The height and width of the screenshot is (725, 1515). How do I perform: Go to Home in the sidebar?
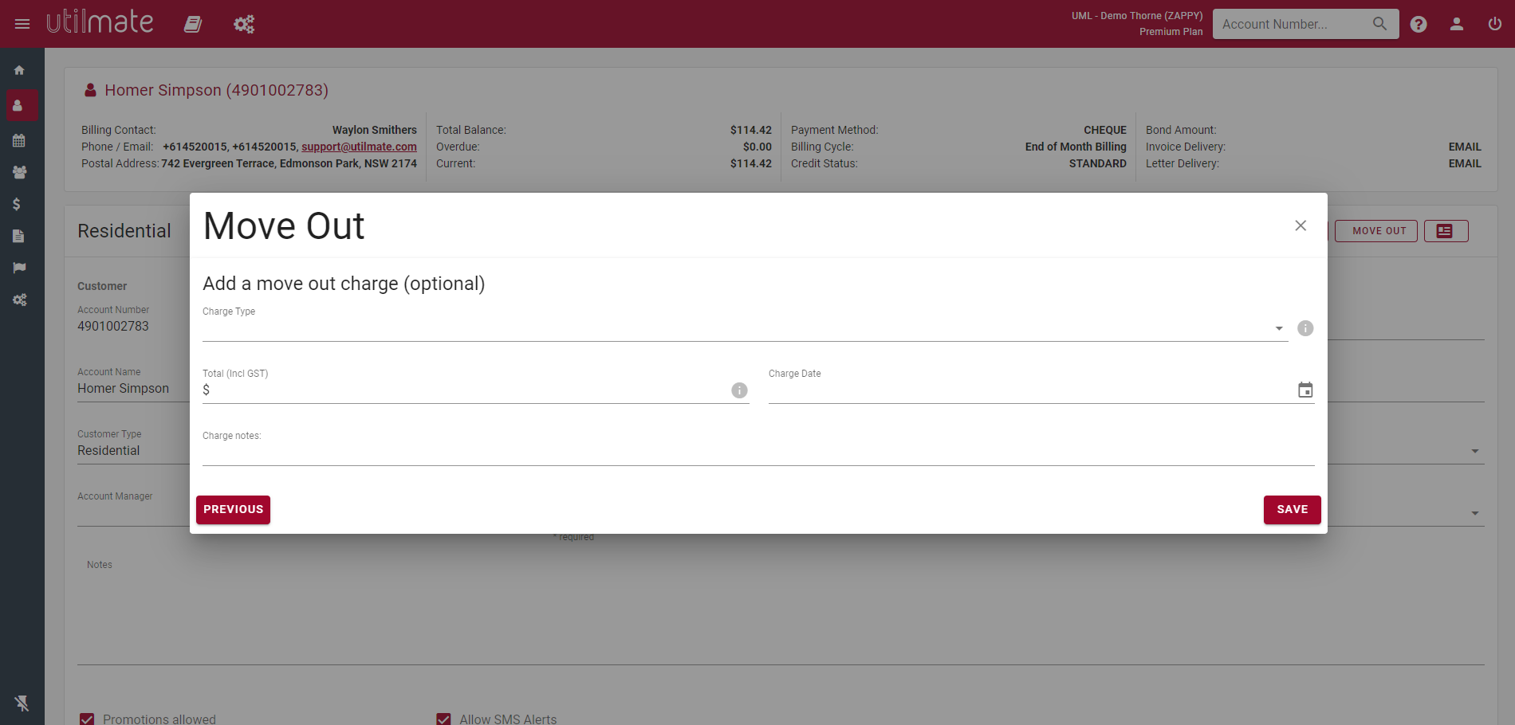(19, 70)
